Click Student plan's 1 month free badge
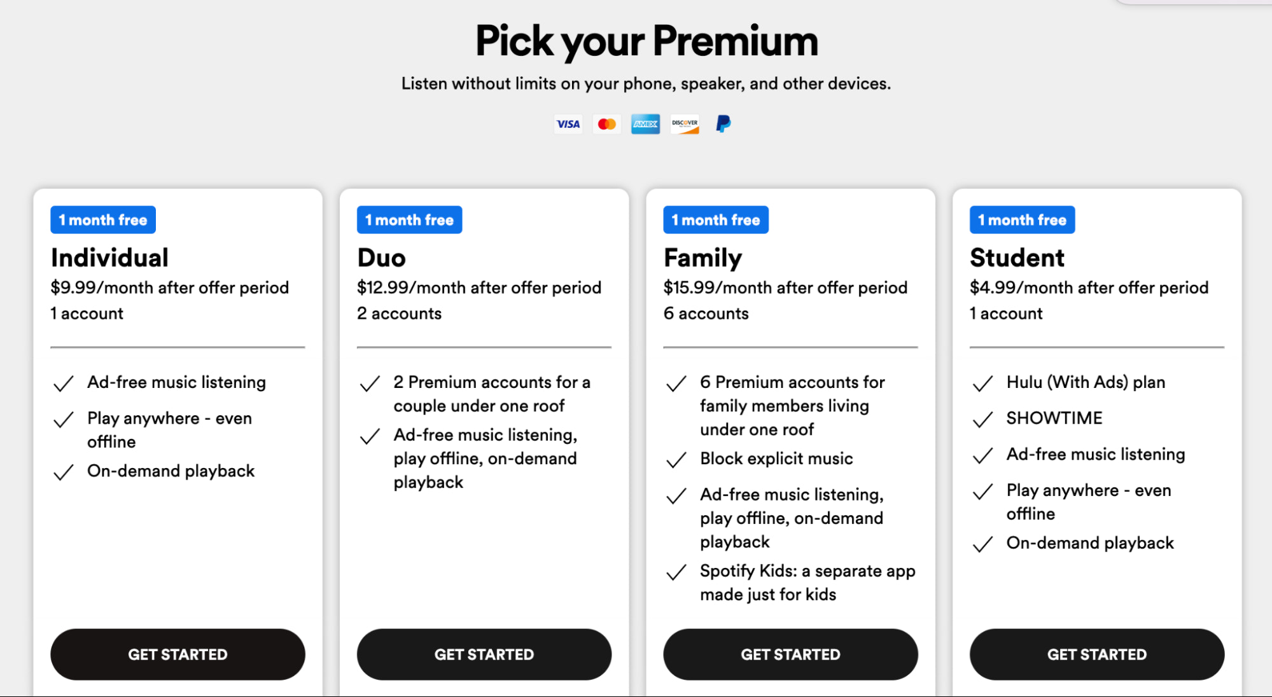1272x697 pixels. (1022, 220)
